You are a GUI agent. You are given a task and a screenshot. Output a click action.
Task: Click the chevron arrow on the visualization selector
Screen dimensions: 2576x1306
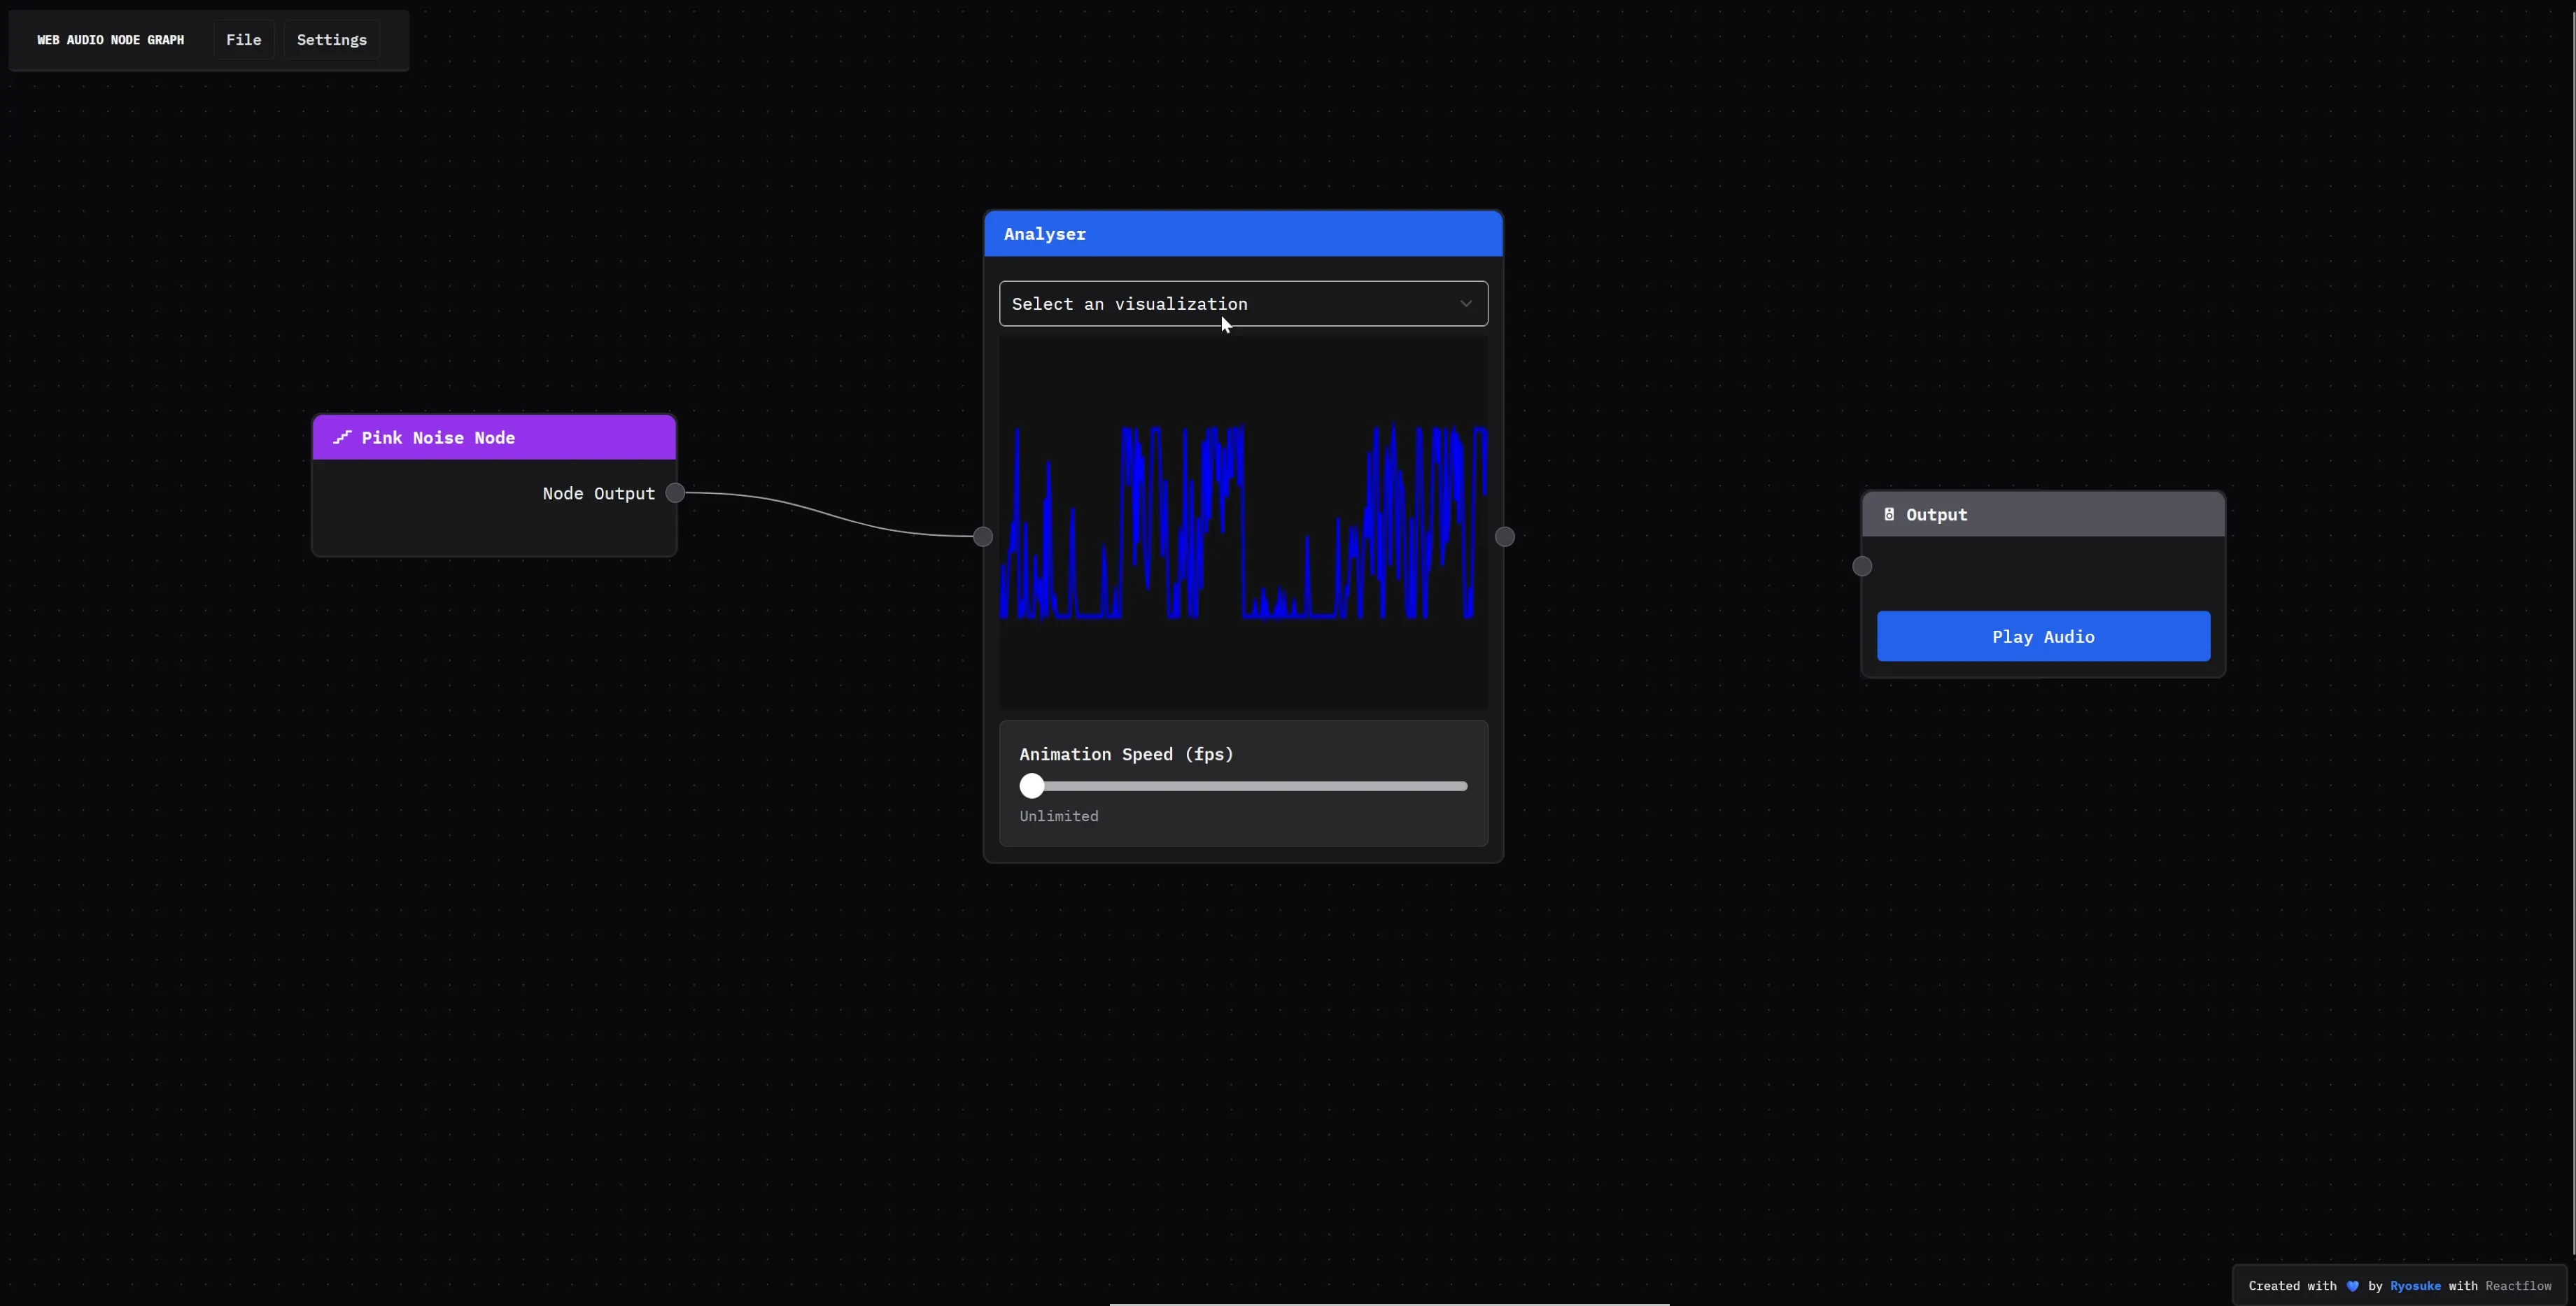click(x=1465, y=303)
